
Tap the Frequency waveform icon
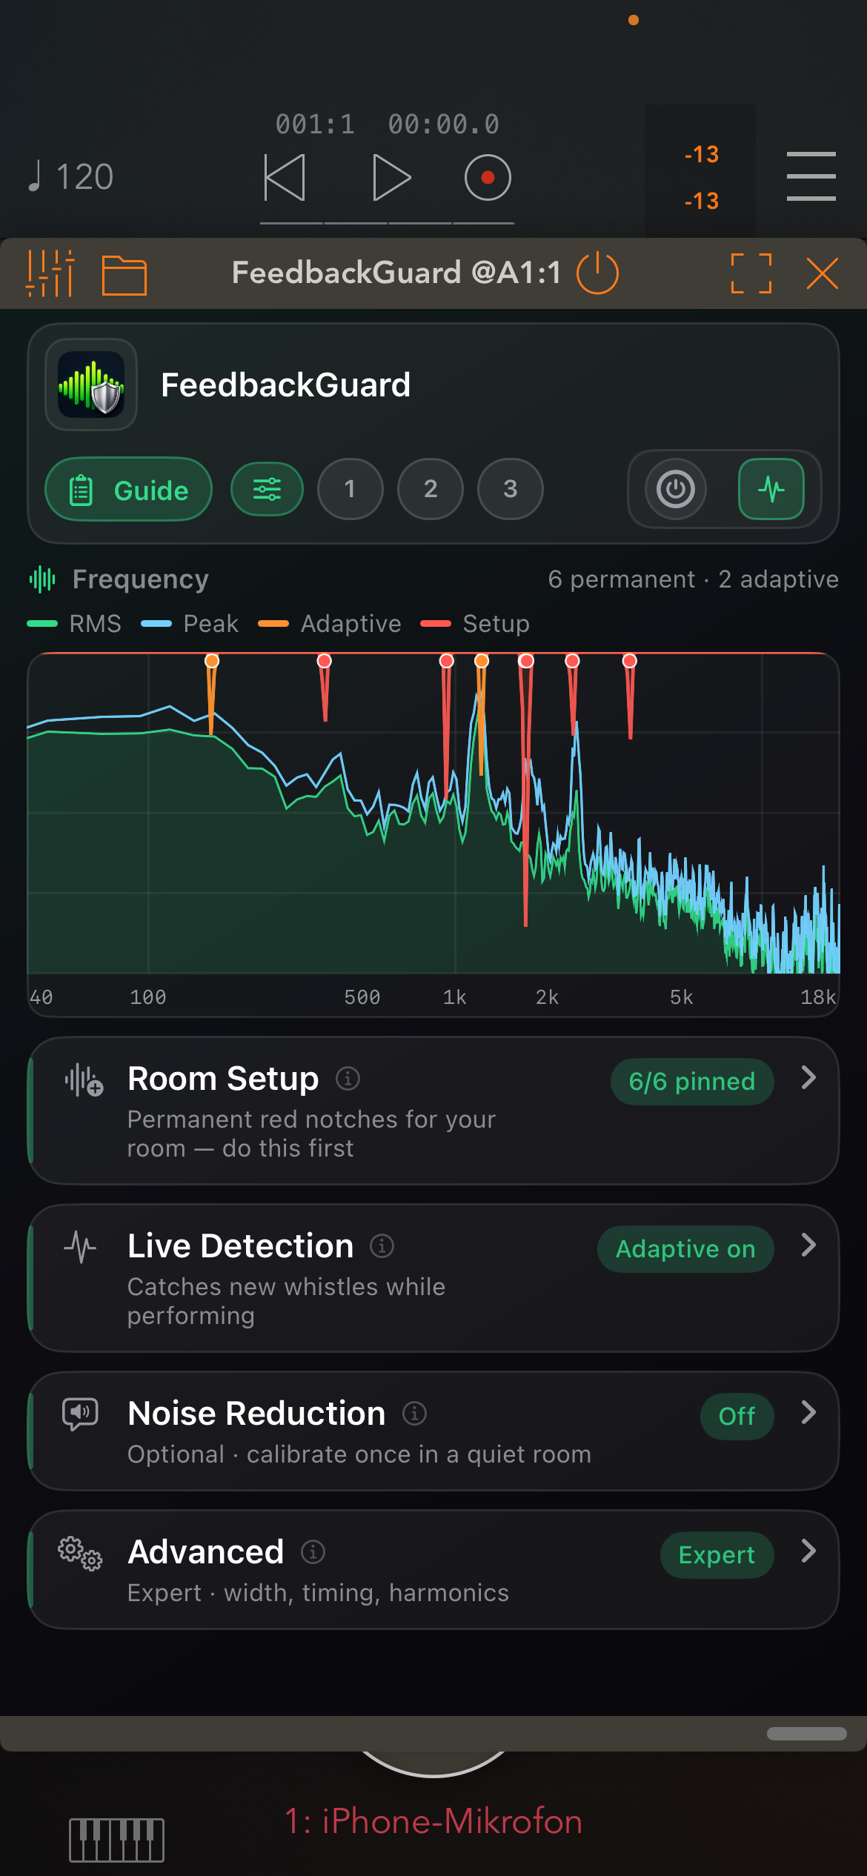(x=42, y=579)
